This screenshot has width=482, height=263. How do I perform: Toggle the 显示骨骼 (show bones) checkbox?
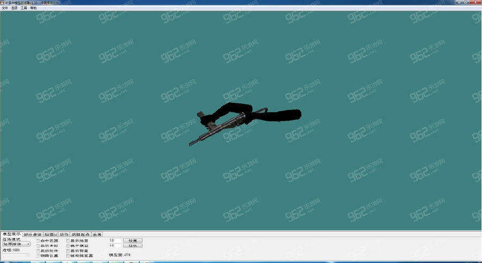click(x=38, y=246)
